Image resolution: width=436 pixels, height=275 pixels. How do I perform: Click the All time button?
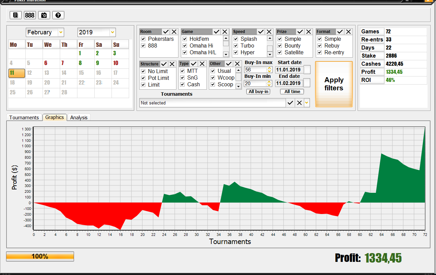click(x=292, y=92)
